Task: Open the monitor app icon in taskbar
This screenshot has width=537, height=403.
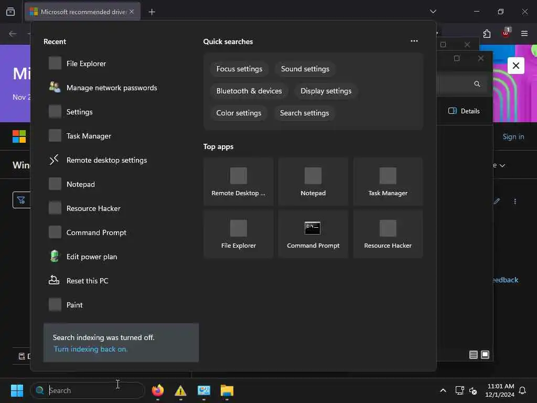Action: 204,390
